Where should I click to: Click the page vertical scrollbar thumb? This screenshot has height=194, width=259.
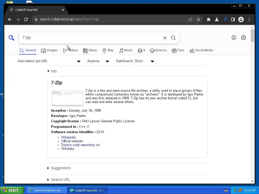coord(253,35)
